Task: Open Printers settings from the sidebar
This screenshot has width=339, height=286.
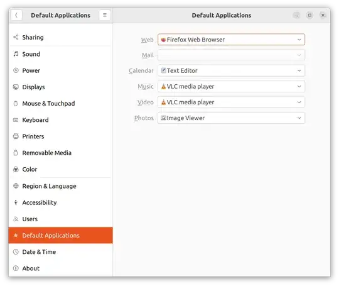Action: [x=60, y=136]
